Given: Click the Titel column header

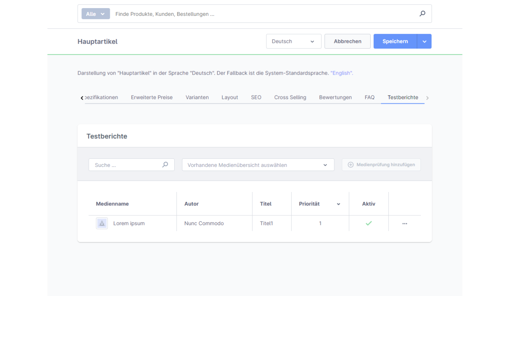Looking at the screenshot, I should coord(266,204).
